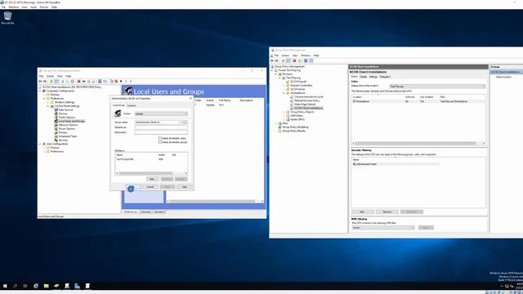523x294 pixels.
Task: Collapse Computer Configuration node in editor
Action: point(40,91)
